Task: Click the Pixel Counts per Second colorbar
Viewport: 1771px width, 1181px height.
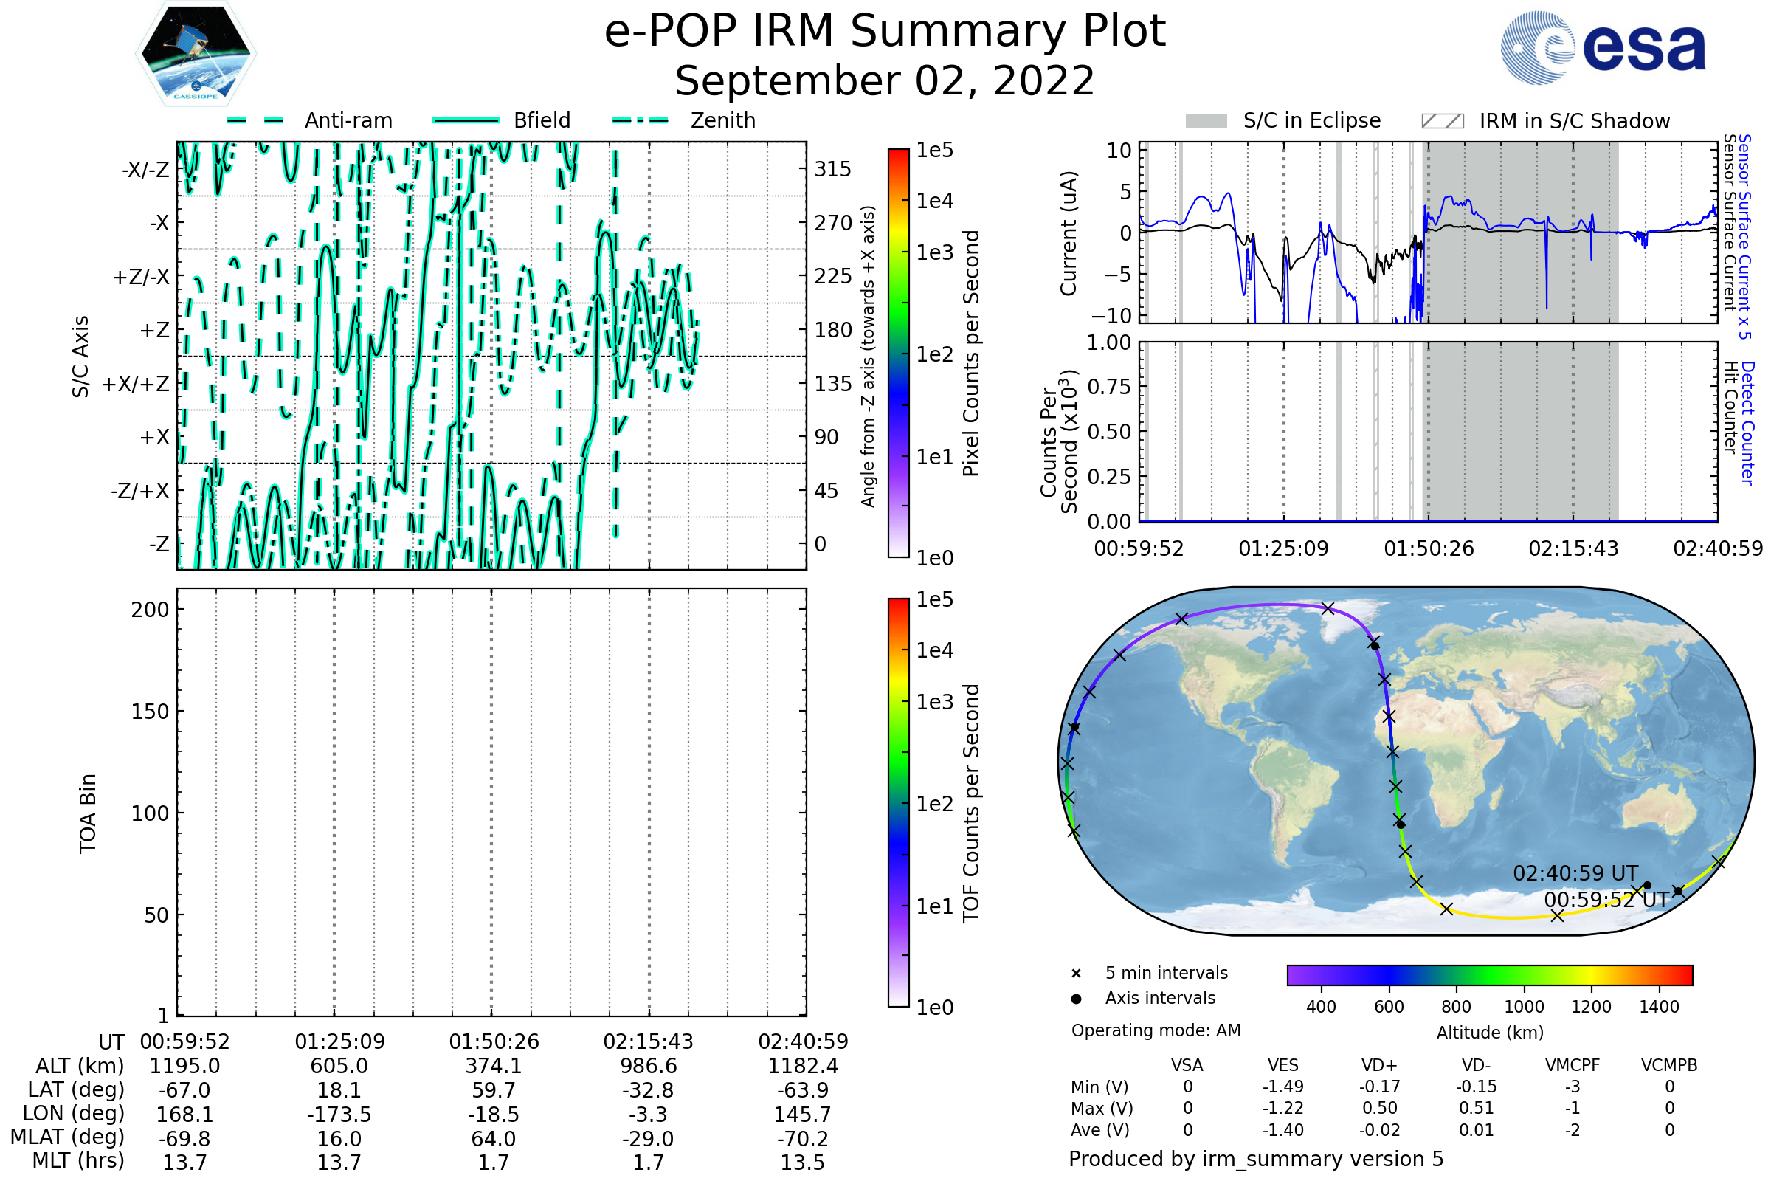Action: point(898,353)
